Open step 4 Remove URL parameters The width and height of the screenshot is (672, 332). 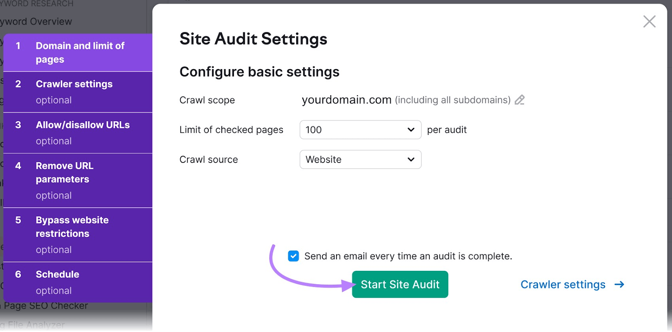78,181
